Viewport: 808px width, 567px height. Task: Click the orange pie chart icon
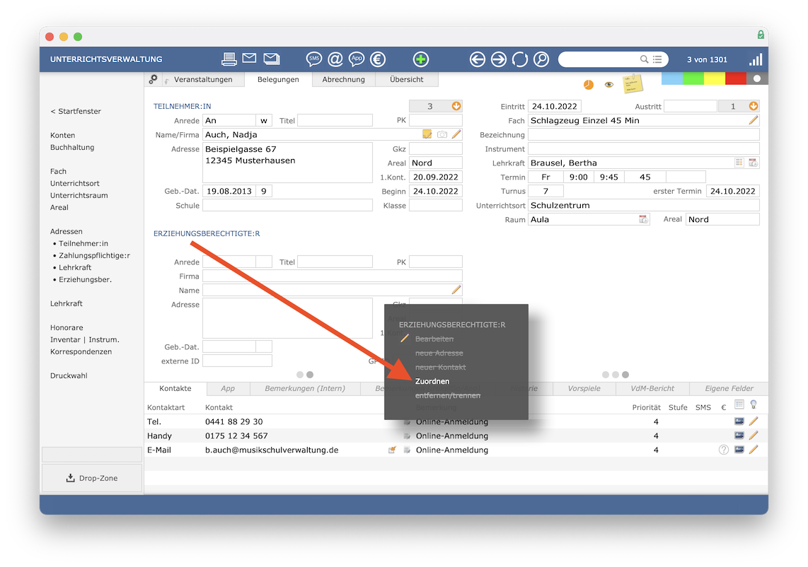coord(589,84)
